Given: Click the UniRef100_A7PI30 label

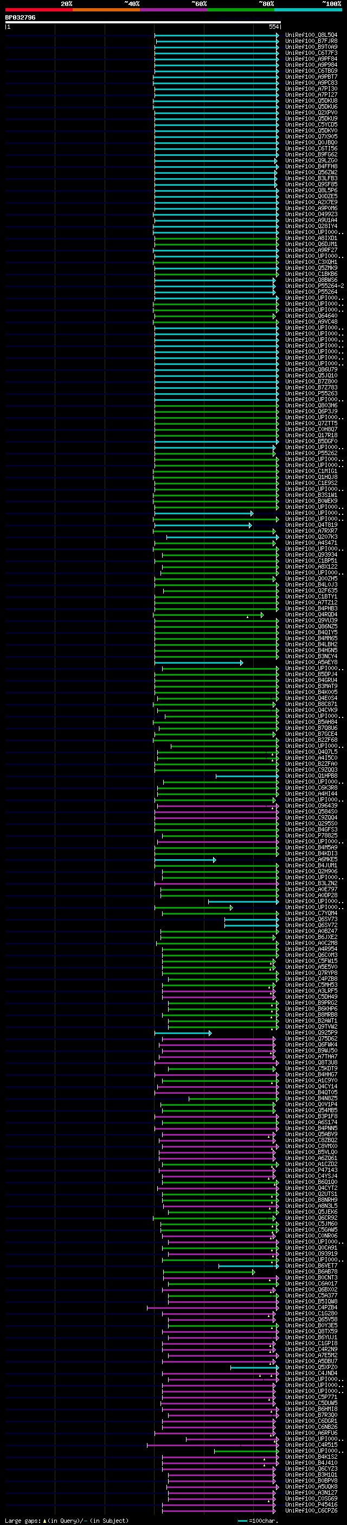Looking at the screenshot, I should [x=312, y=89].
